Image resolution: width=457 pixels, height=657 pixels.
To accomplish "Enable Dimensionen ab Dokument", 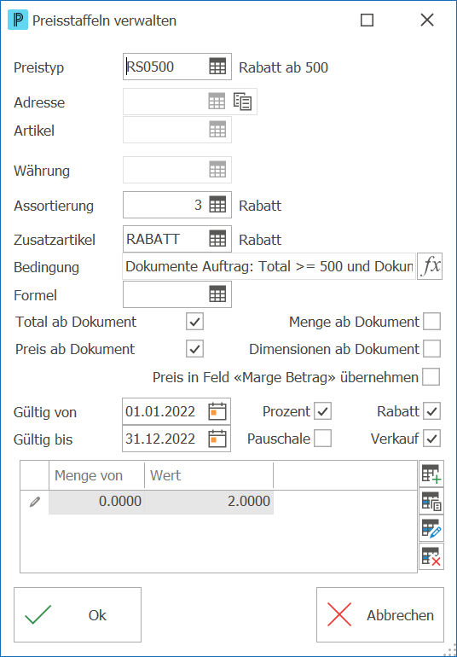I will (431, 349).
